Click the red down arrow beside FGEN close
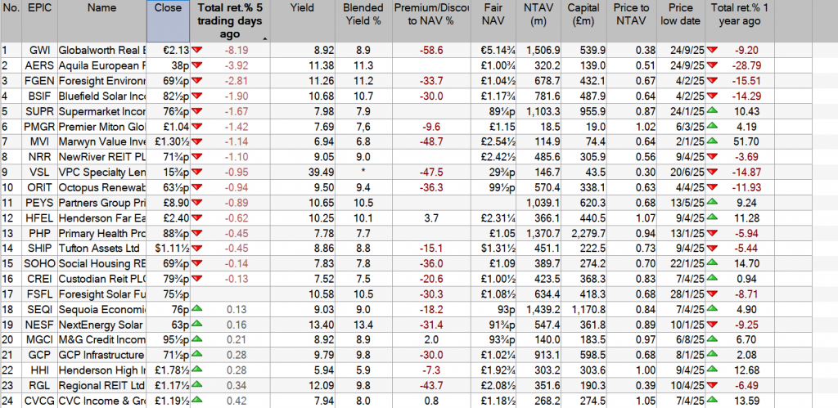 point(197,81)
